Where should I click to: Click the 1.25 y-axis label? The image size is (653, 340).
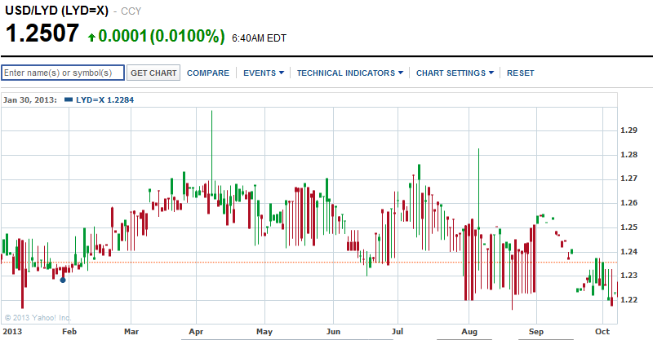(629, 227)
